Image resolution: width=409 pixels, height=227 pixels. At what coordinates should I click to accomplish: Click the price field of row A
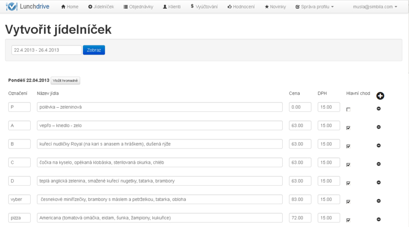pyautogui.click(x=300, y=125)
